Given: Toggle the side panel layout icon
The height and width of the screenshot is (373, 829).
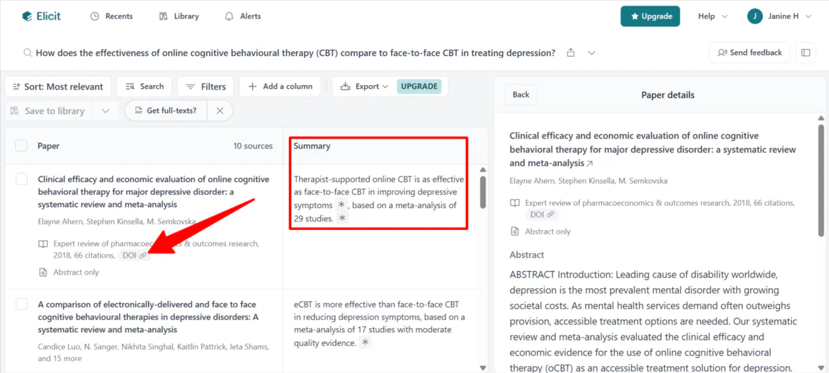Looking at the screenshot, I should coord(806,52).
